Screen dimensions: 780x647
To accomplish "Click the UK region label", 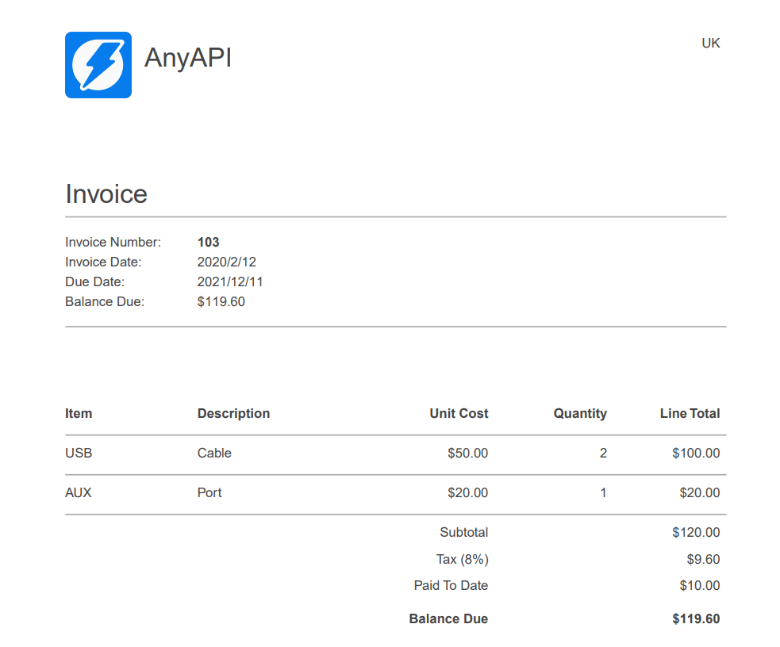I will (x=711, y=44).
